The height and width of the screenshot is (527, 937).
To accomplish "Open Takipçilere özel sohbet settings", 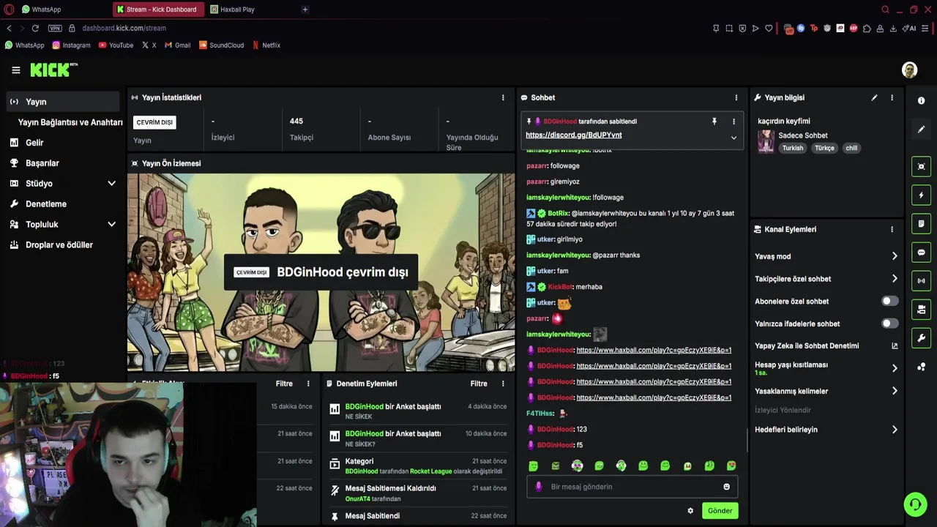I will click(x=826, y=279).
